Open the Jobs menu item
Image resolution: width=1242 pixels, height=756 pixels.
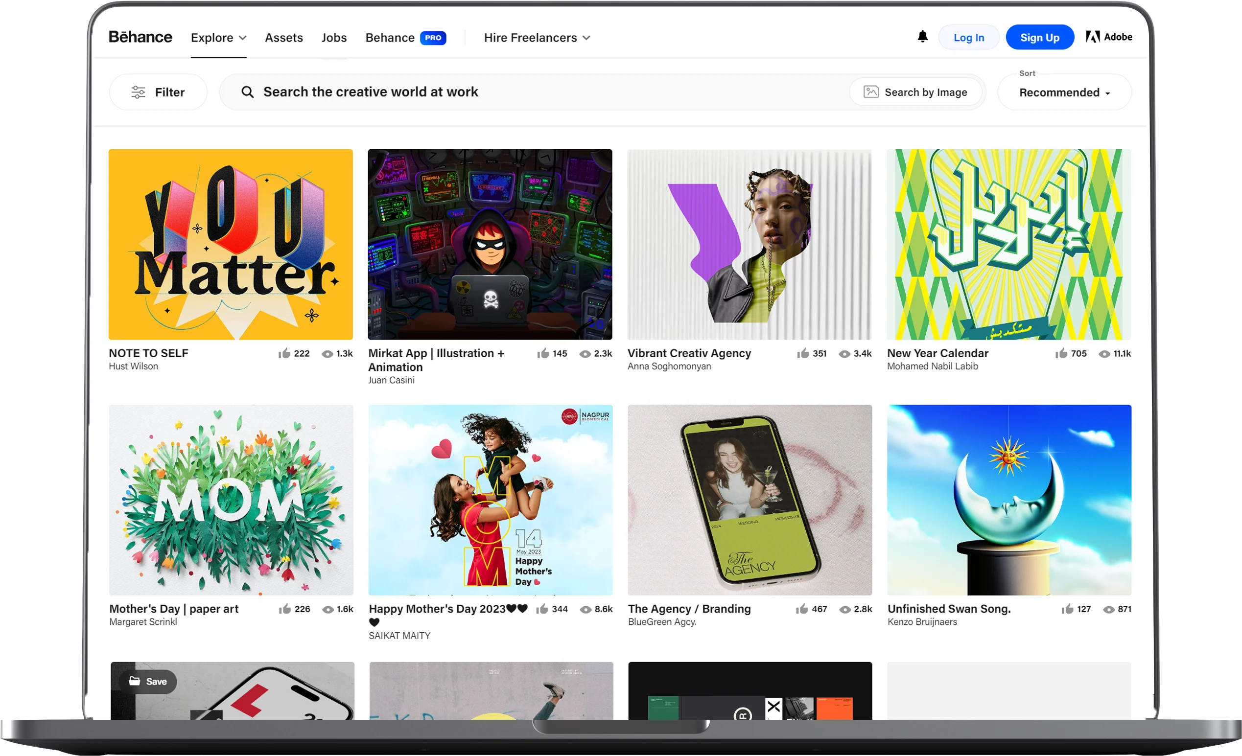[334, 38]
